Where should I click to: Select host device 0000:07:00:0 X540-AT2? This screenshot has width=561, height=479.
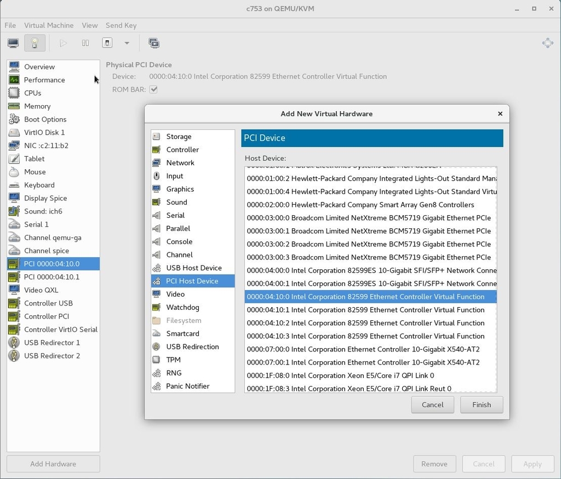(371, 349)
